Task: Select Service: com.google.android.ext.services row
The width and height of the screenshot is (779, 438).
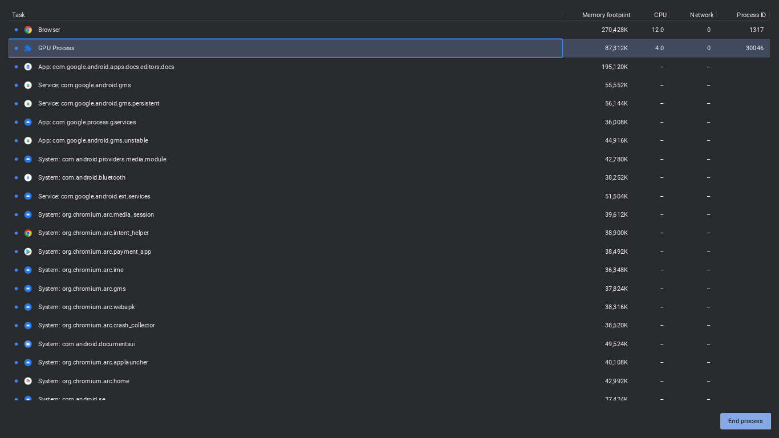Action: point(389,196)
